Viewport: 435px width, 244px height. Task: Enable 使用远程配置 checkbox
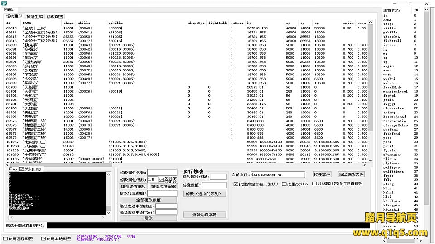(x=5, y=239)
